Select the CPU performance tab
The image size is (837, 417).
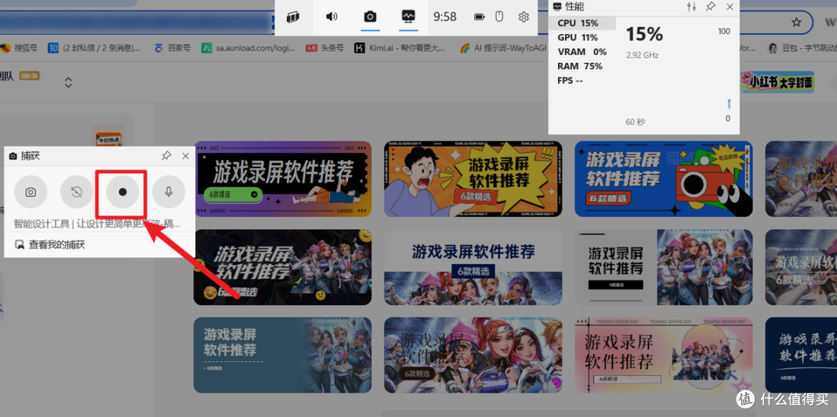578,23
